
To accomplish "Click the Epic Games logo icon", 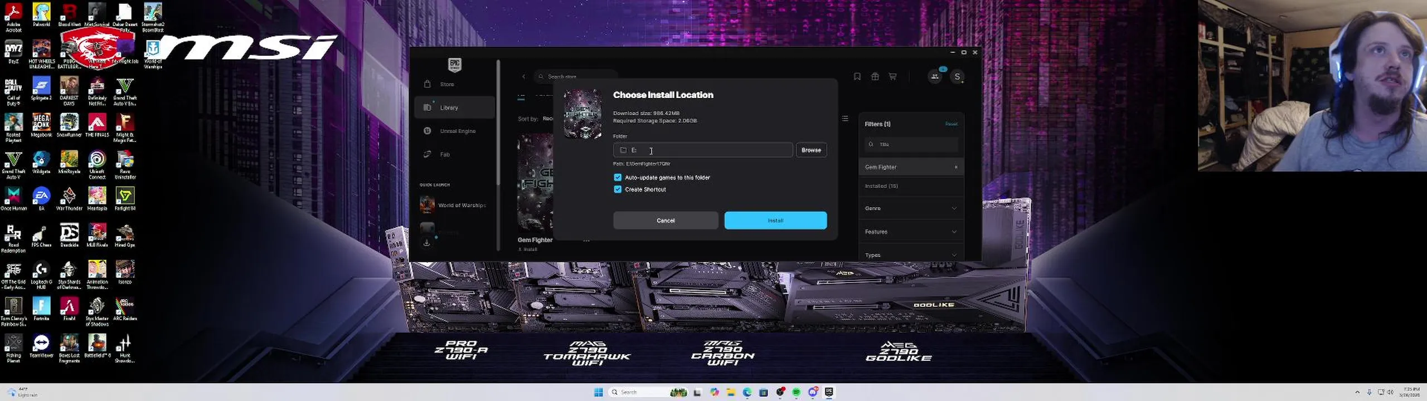I will click(x=455, y=65).
